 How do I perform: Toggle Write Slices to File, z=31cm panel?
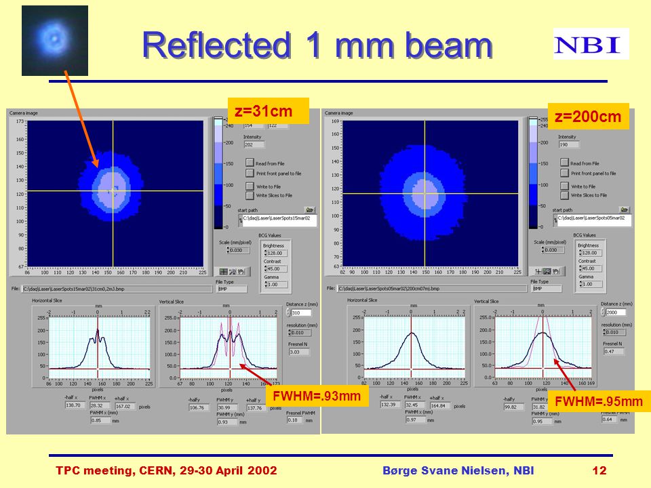(x=250, y=195)
